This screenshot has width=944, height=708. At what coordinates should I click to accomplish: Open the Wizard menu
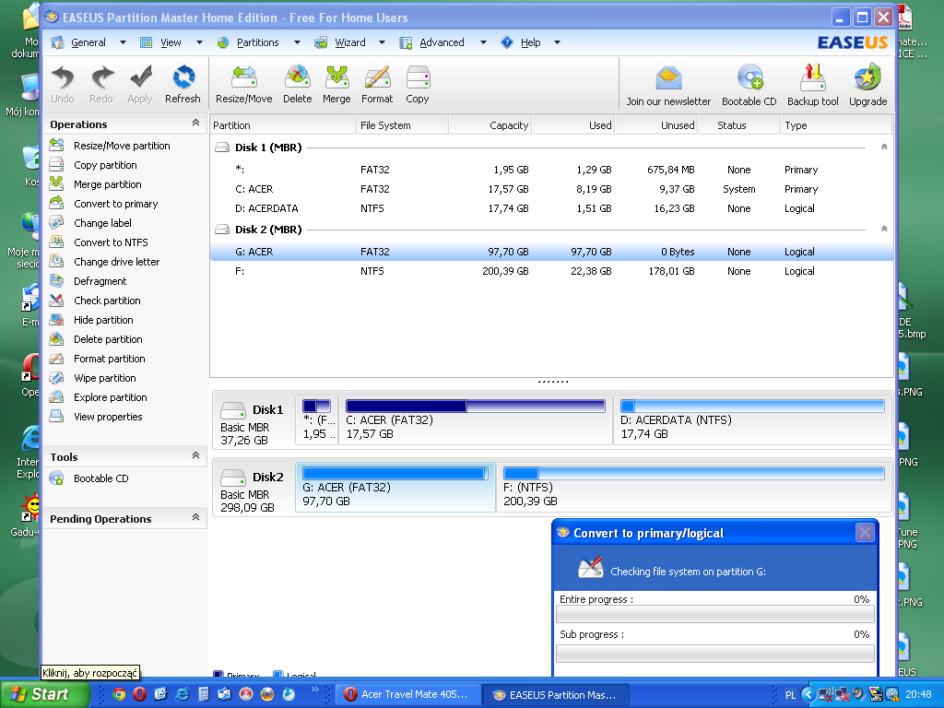(x=350, y=42)
